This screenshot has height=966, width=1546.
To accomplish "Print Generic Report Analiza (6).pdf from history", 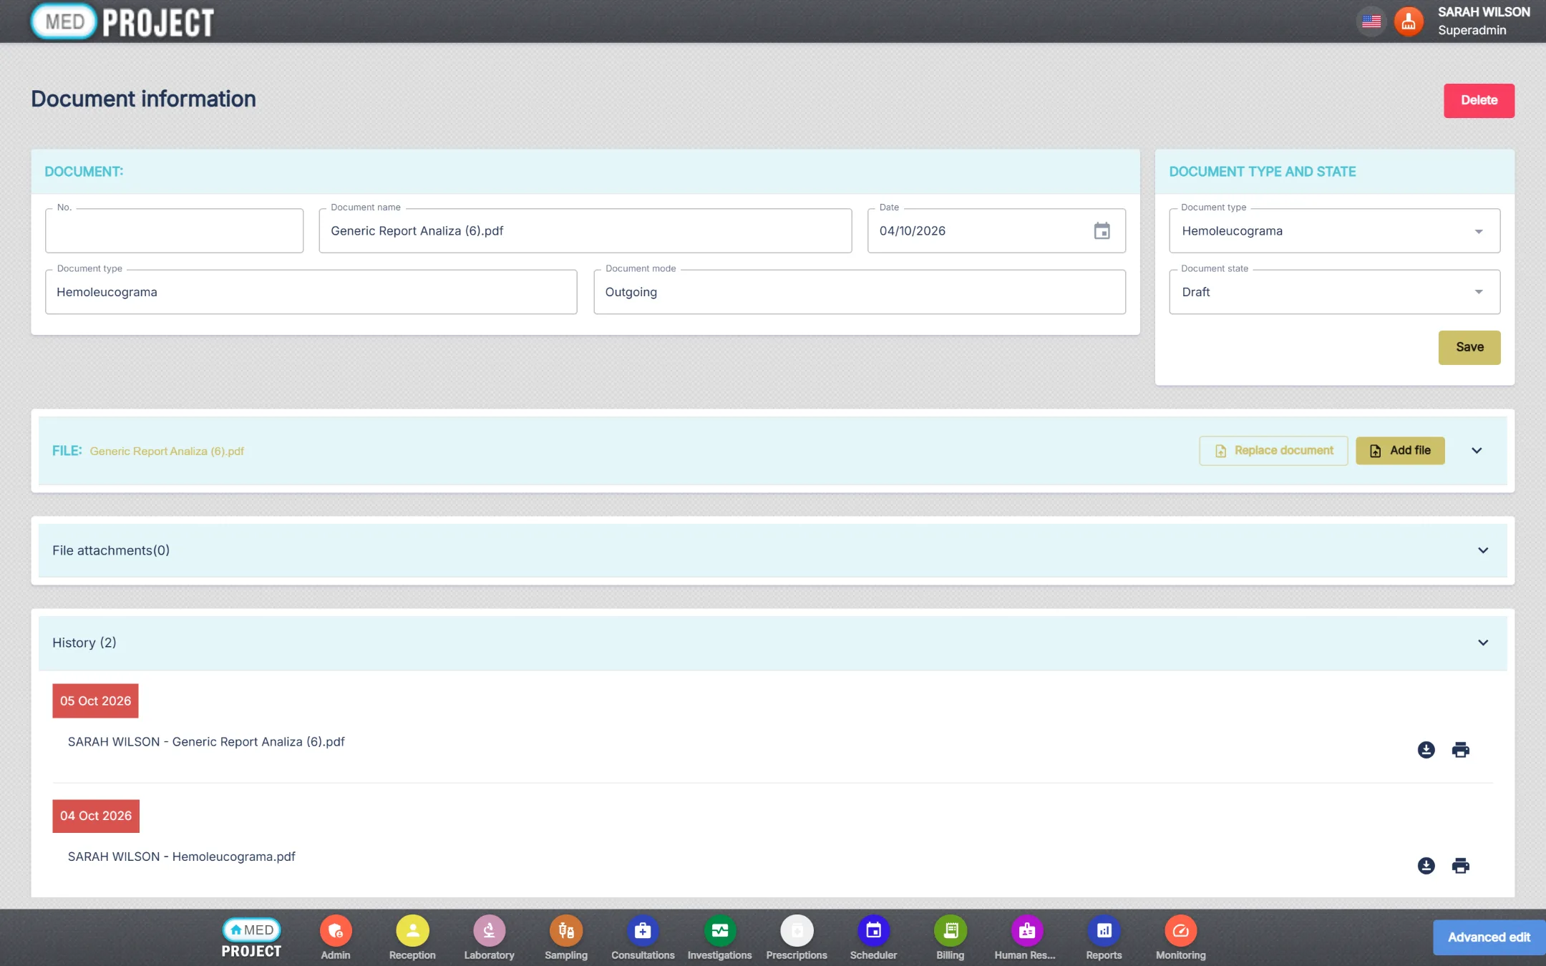I will 1460,750.
